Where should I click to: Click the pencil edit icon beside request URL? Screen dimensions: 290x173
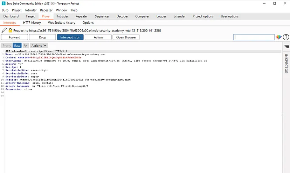(4, 30)
